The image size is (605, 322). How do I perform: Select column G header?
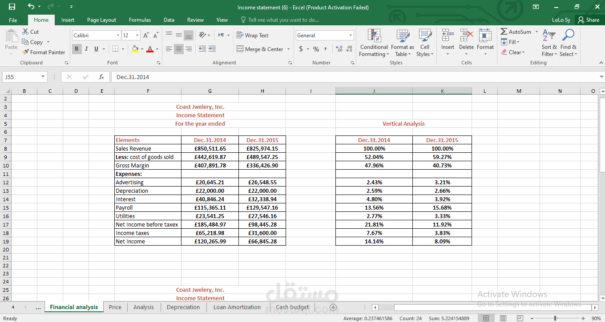[x=210, y=91]
